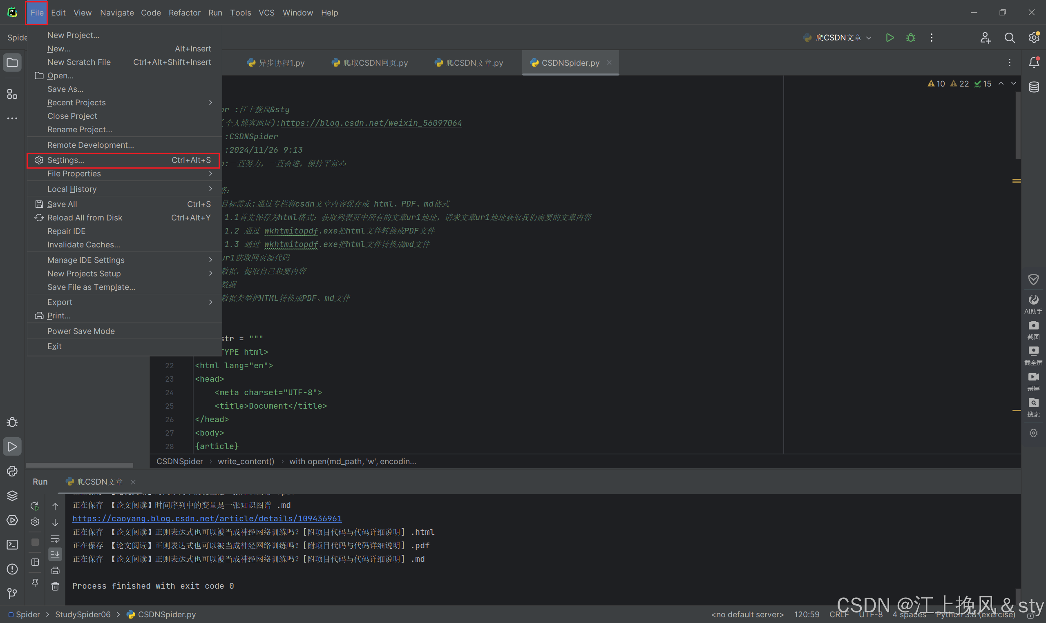
Task: Click the 录屏 screen recording icon
Action: pos(1033,381)
